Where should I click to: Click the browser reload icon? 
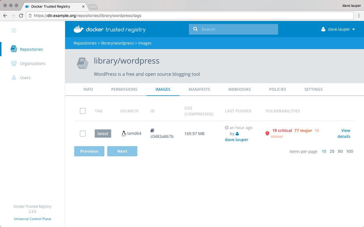pos(21,16)
